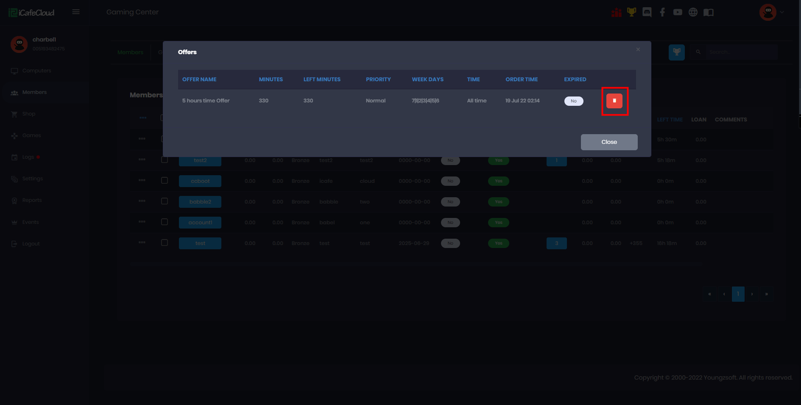Toggle the hamburger sidebar menu
This screenshot has width=801, height=405.
tap(76, 12)
